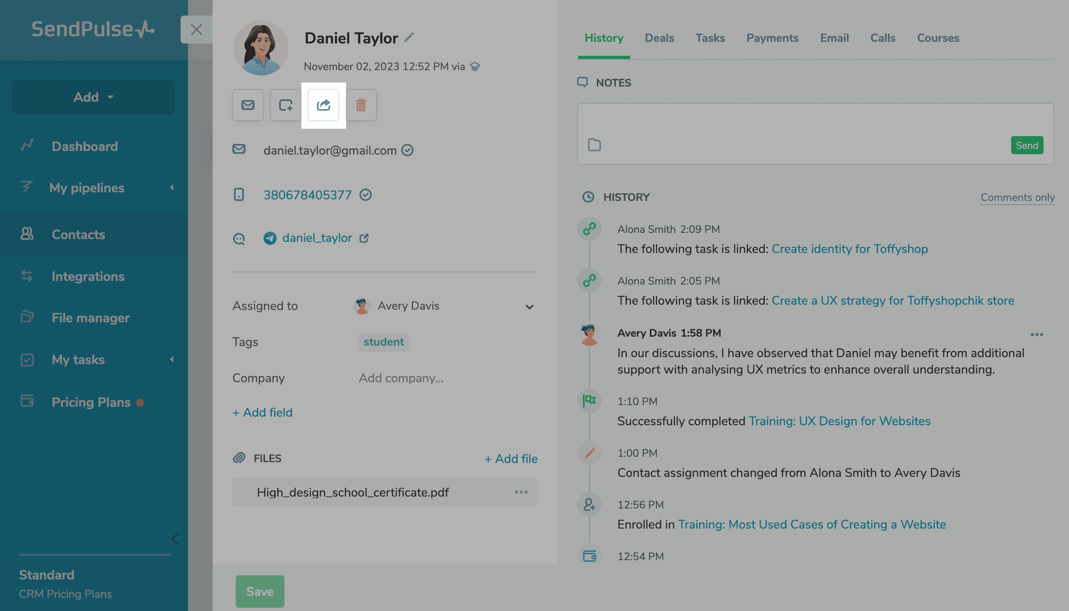Click Standard CRM Pricing Plans label

click(65, 584)
